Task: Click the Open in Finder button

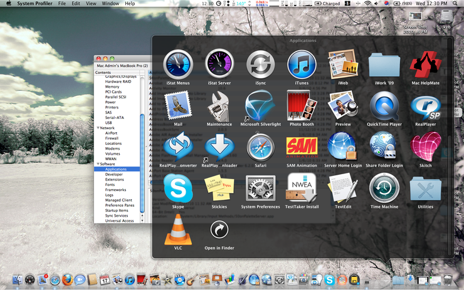Action: tap(219, 230)
